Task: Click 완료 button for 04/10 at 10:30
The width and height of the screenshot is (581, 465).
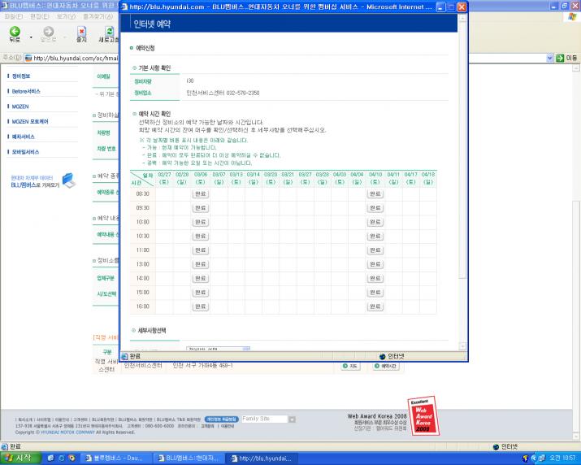Action: point(375,237)
